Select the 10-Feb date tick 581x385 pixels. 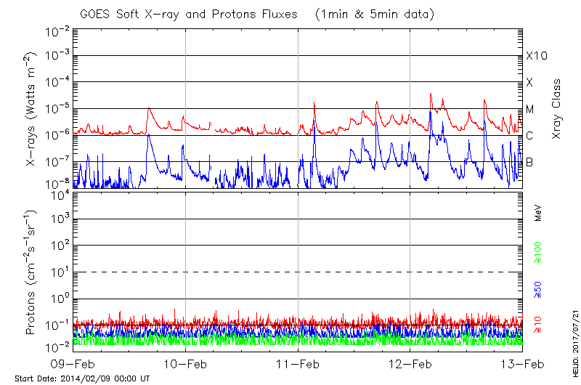click(x=185, y=363)
